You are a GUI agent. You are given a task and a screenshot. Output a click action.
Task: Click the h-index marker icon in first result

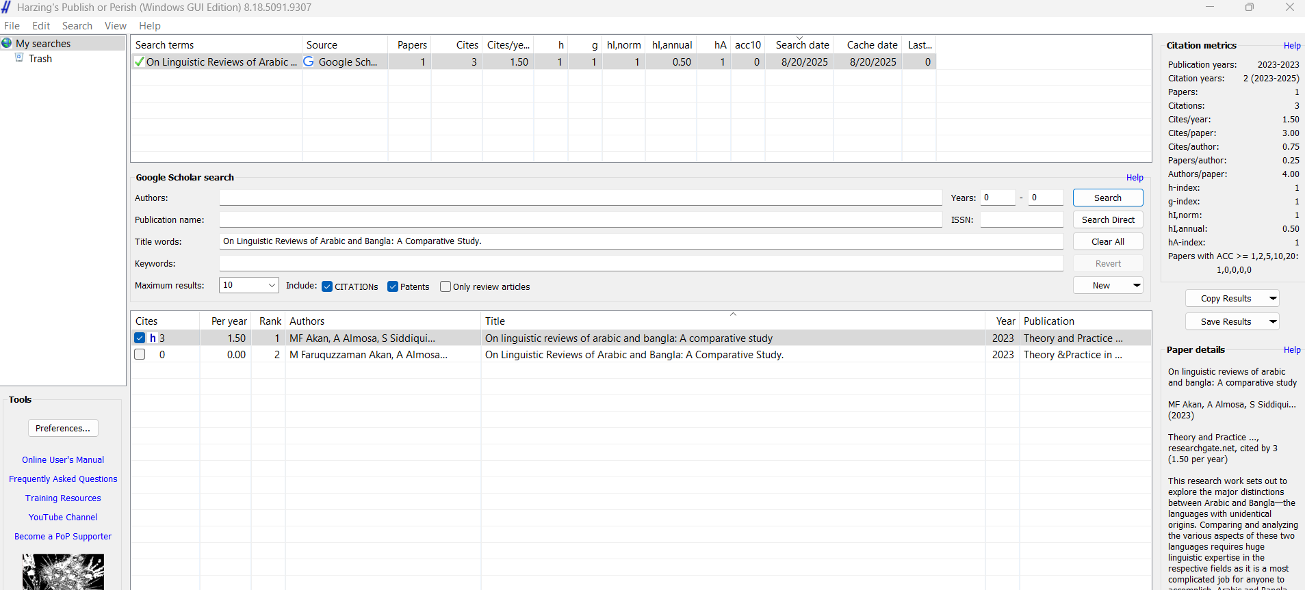coord(153,338)
